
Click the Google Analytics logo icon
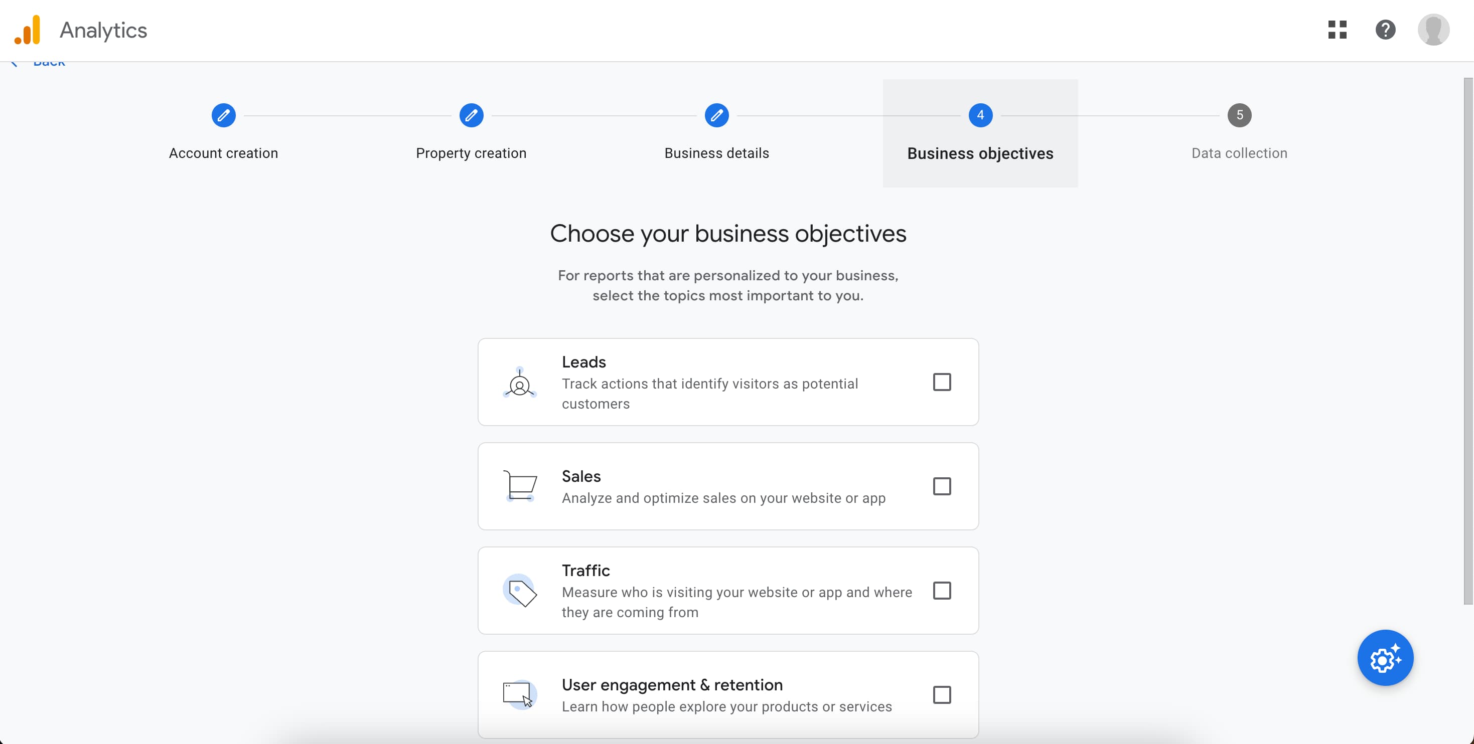click(x=28, y=30)
